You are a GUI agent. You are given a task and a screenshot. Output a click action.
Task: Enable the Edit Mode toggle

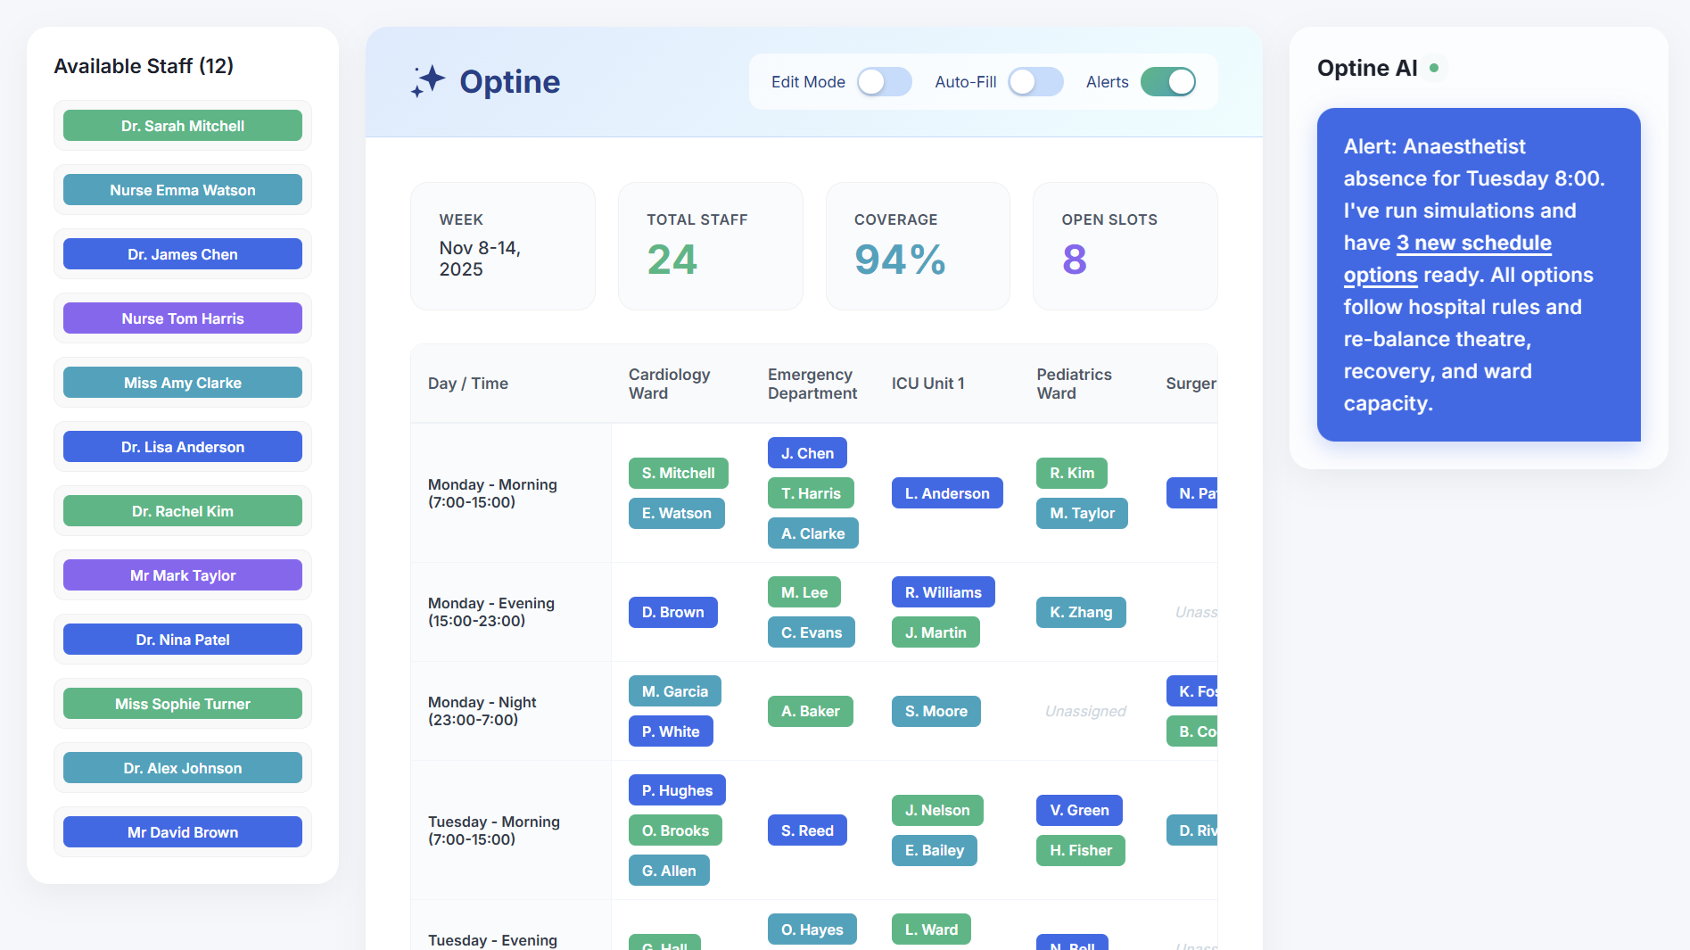pyautogui.click(x=883, y=81)
